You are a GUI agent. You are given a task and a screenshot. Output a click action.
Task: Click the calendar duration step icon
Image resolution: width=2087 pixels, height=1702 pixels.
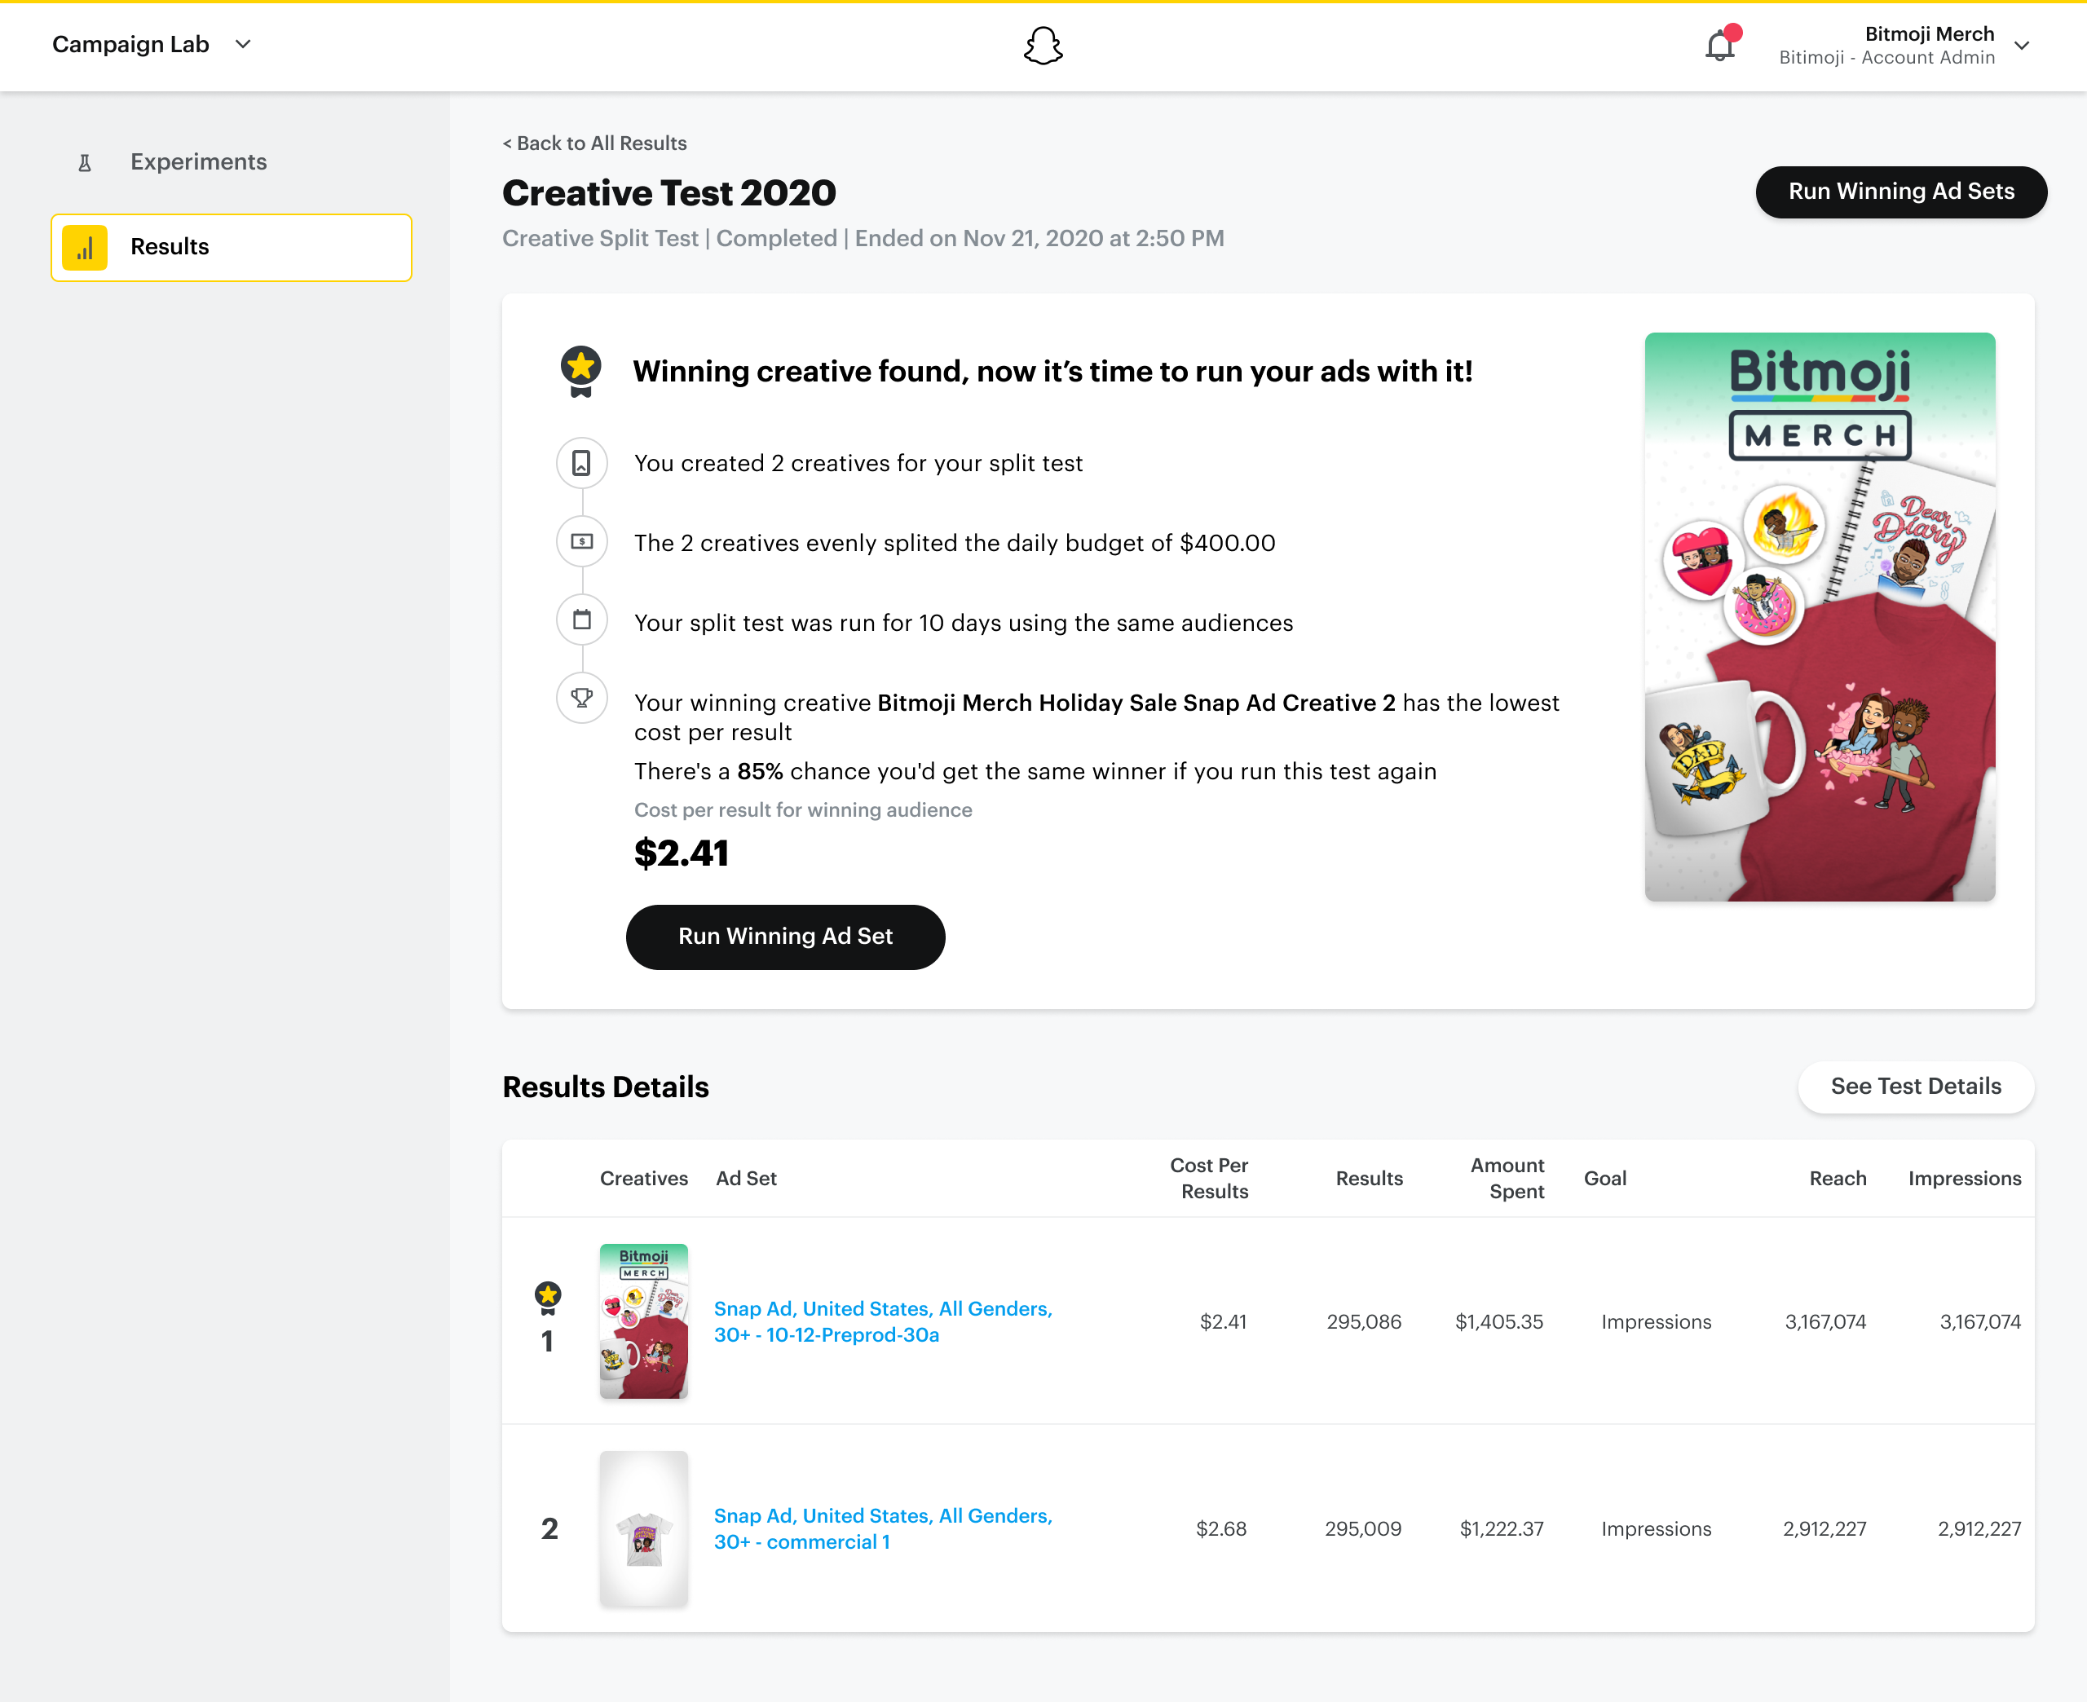click(581, 620)
